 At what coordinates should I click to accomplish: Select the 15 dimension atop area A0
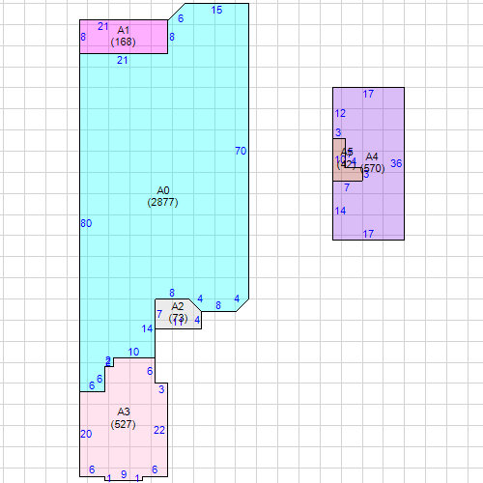coord(216,10)
